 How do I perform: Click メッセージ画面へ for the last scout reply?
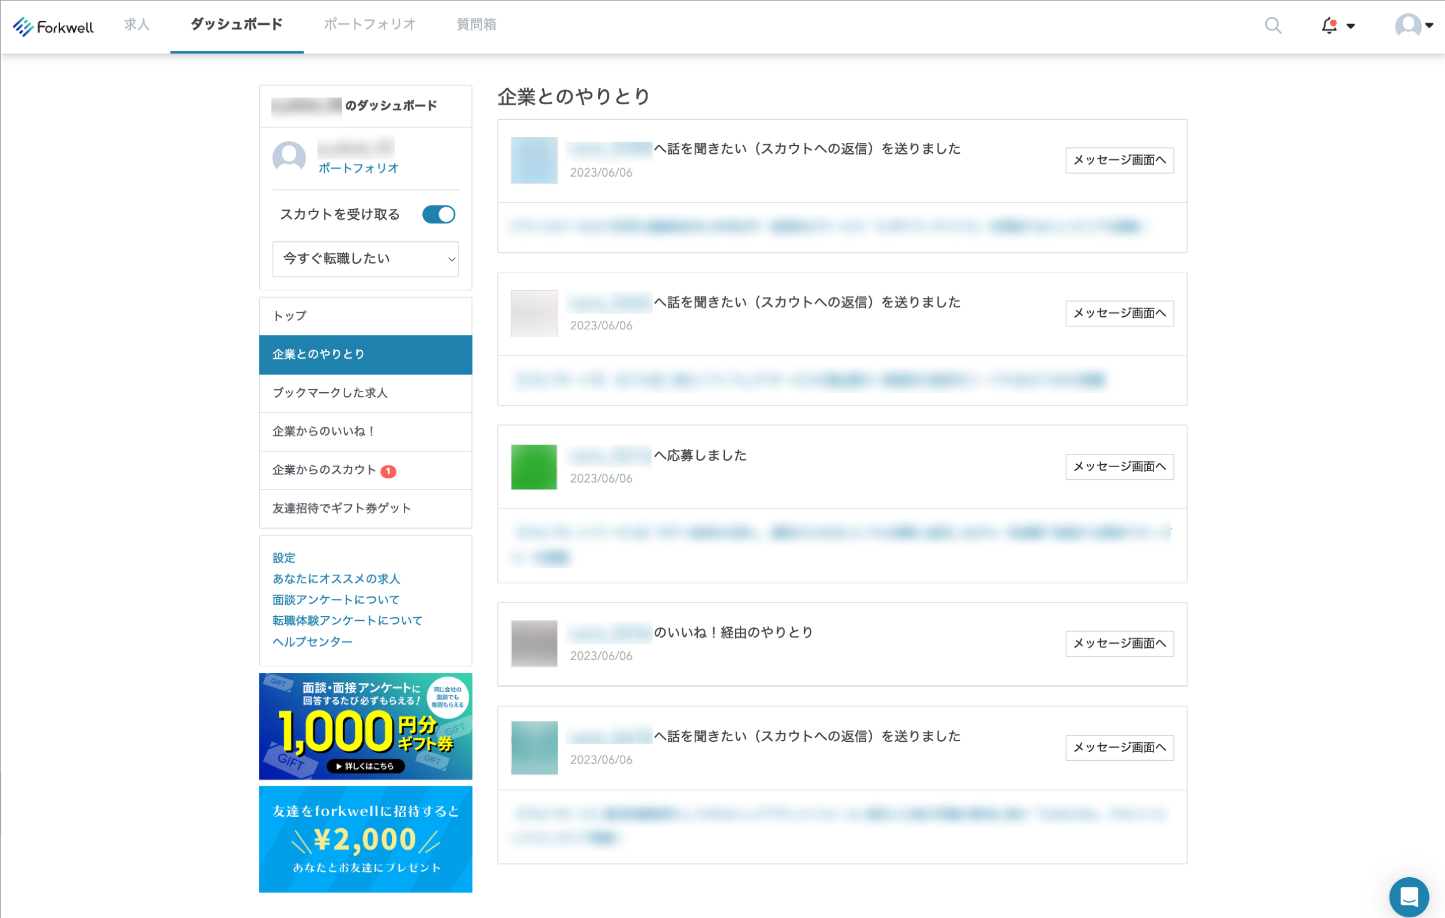tap(1119, 748)
